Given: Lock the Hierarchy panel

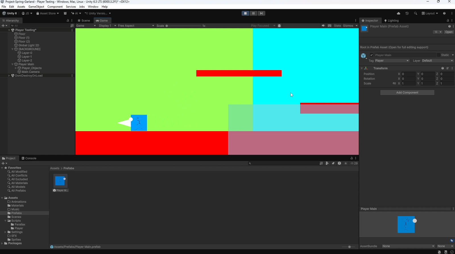Looking at the screenshot, I should [68, 20].
